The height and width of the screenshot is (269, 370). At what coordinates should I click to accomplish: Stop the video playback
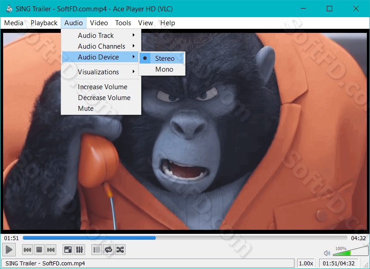39,250
